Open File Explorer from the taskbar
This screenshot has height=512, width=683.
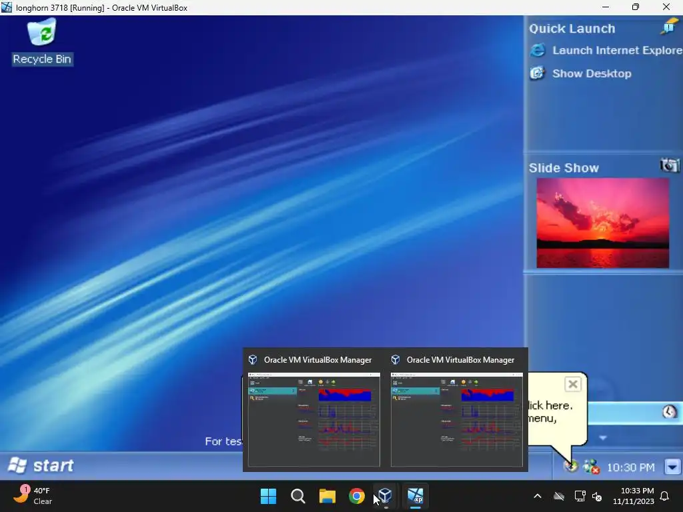(x=327, y=496)
